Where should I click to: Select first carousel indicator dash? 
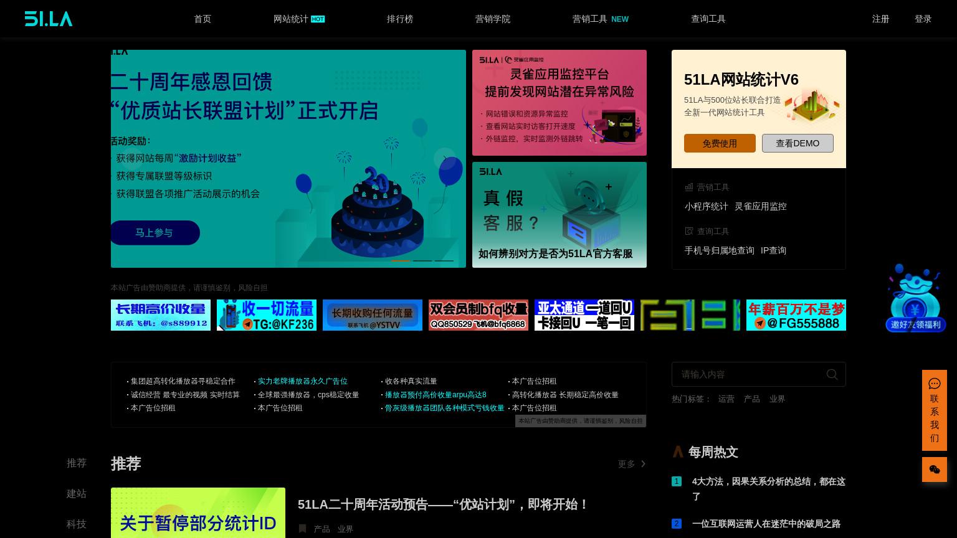(x=401, y=260)
